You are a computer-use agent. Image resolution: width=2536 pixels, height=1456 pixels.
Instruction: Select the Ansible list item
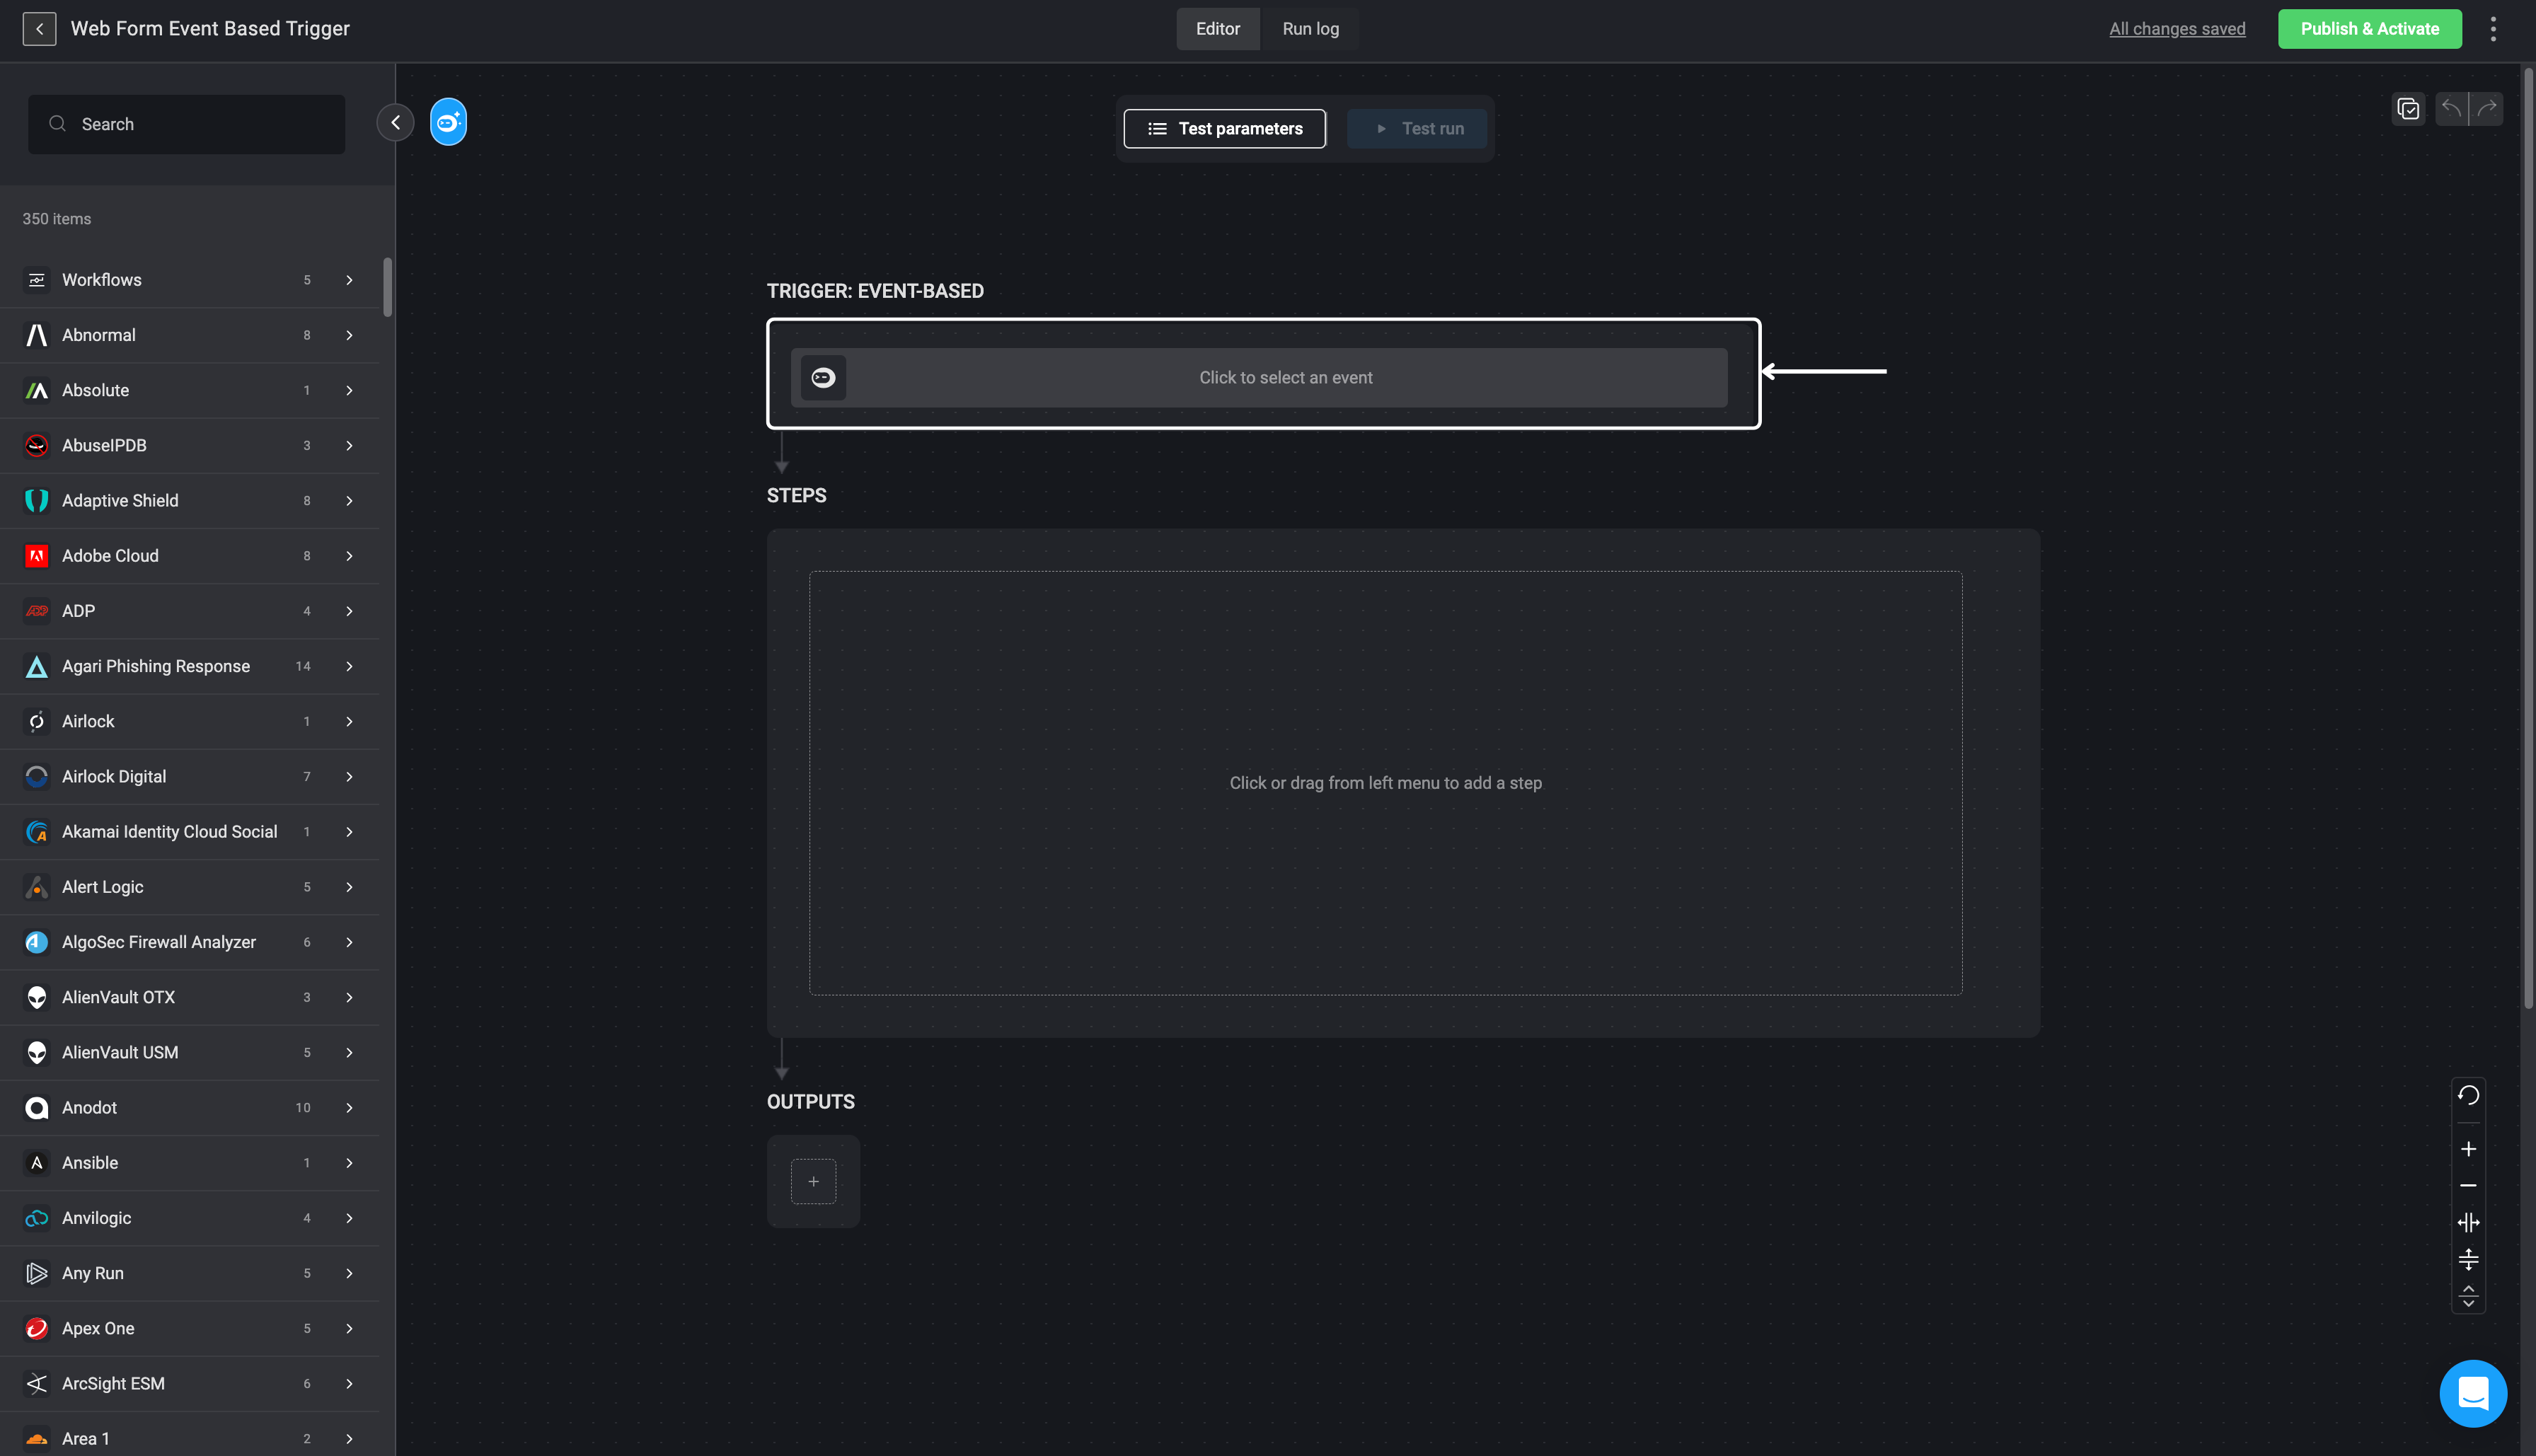tap(190, 1163)
